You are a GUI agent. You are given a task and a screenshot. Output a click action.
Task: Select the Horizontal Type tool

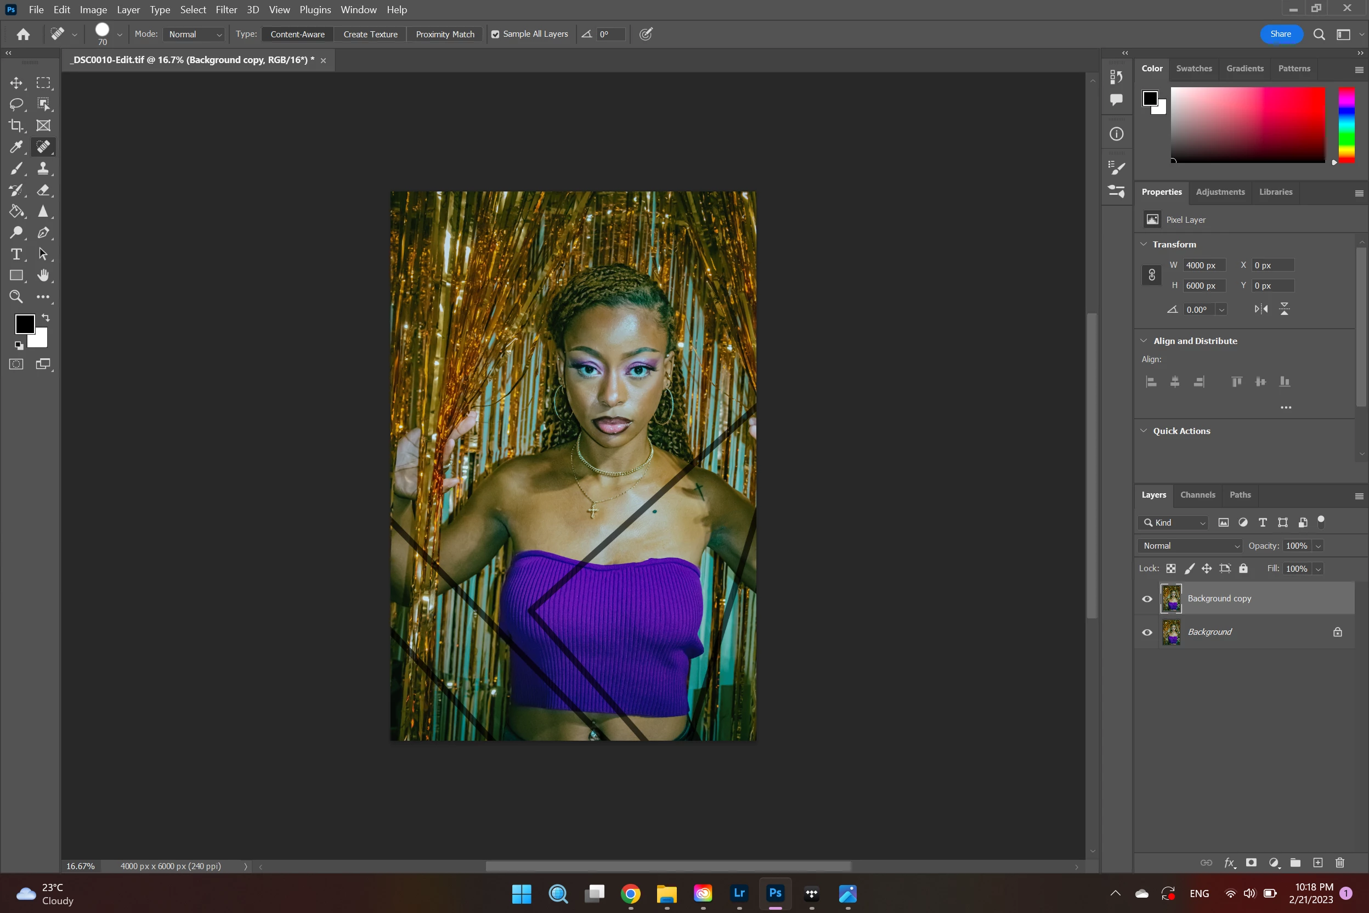click(16, 254)
